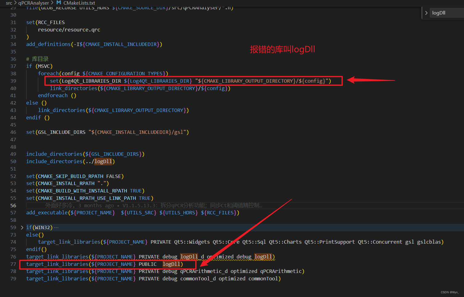The image size is (464, 297).
Task: Click logDll_d on line 76
Action: click(192, 257)
